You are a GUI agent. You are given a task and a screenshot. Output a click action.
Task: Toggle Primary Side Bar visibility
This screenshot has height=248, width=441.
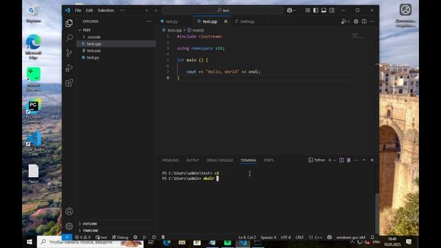tap(316, 10)
